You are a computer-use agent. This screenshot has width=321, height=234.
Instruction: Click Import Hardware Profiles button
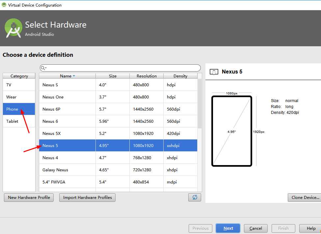88,198
